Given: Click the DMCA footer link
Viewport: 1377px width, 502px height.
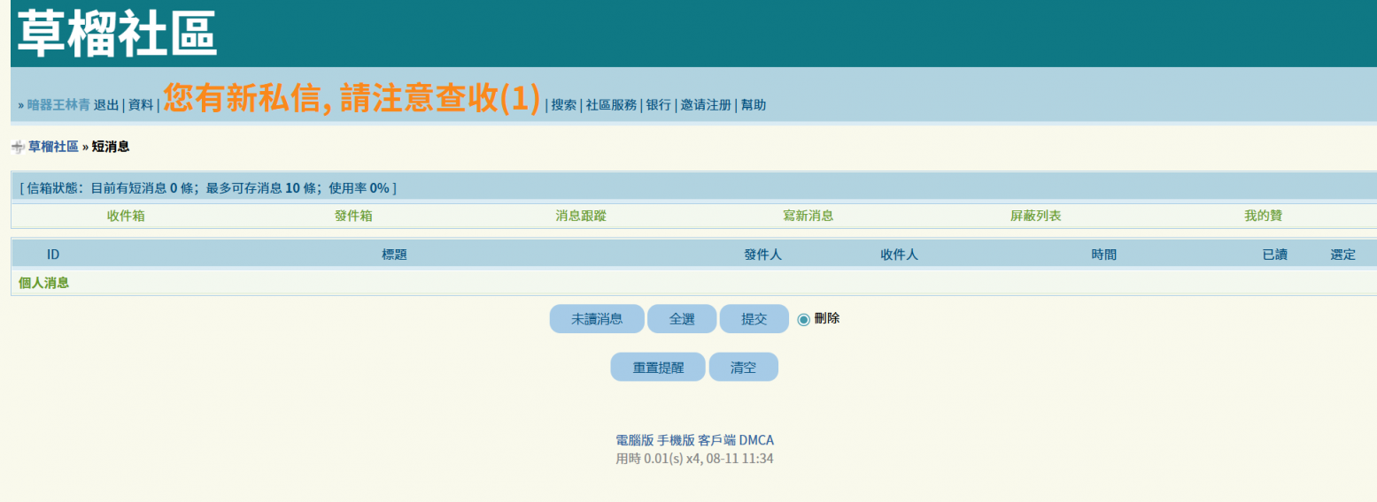Looking at the screenshot, I should pyautogui.click(x=756, y=440).
